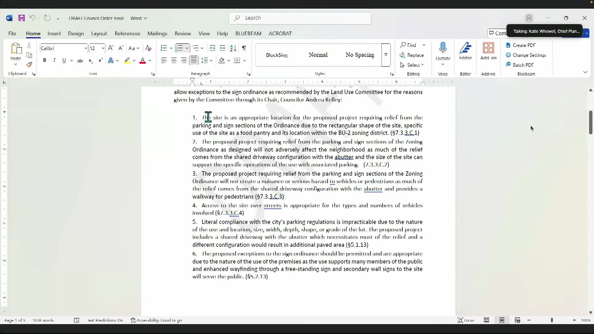Switch to the Layout tab
Viewport: 594px width, 334px height.
click(x=99, y=33)
